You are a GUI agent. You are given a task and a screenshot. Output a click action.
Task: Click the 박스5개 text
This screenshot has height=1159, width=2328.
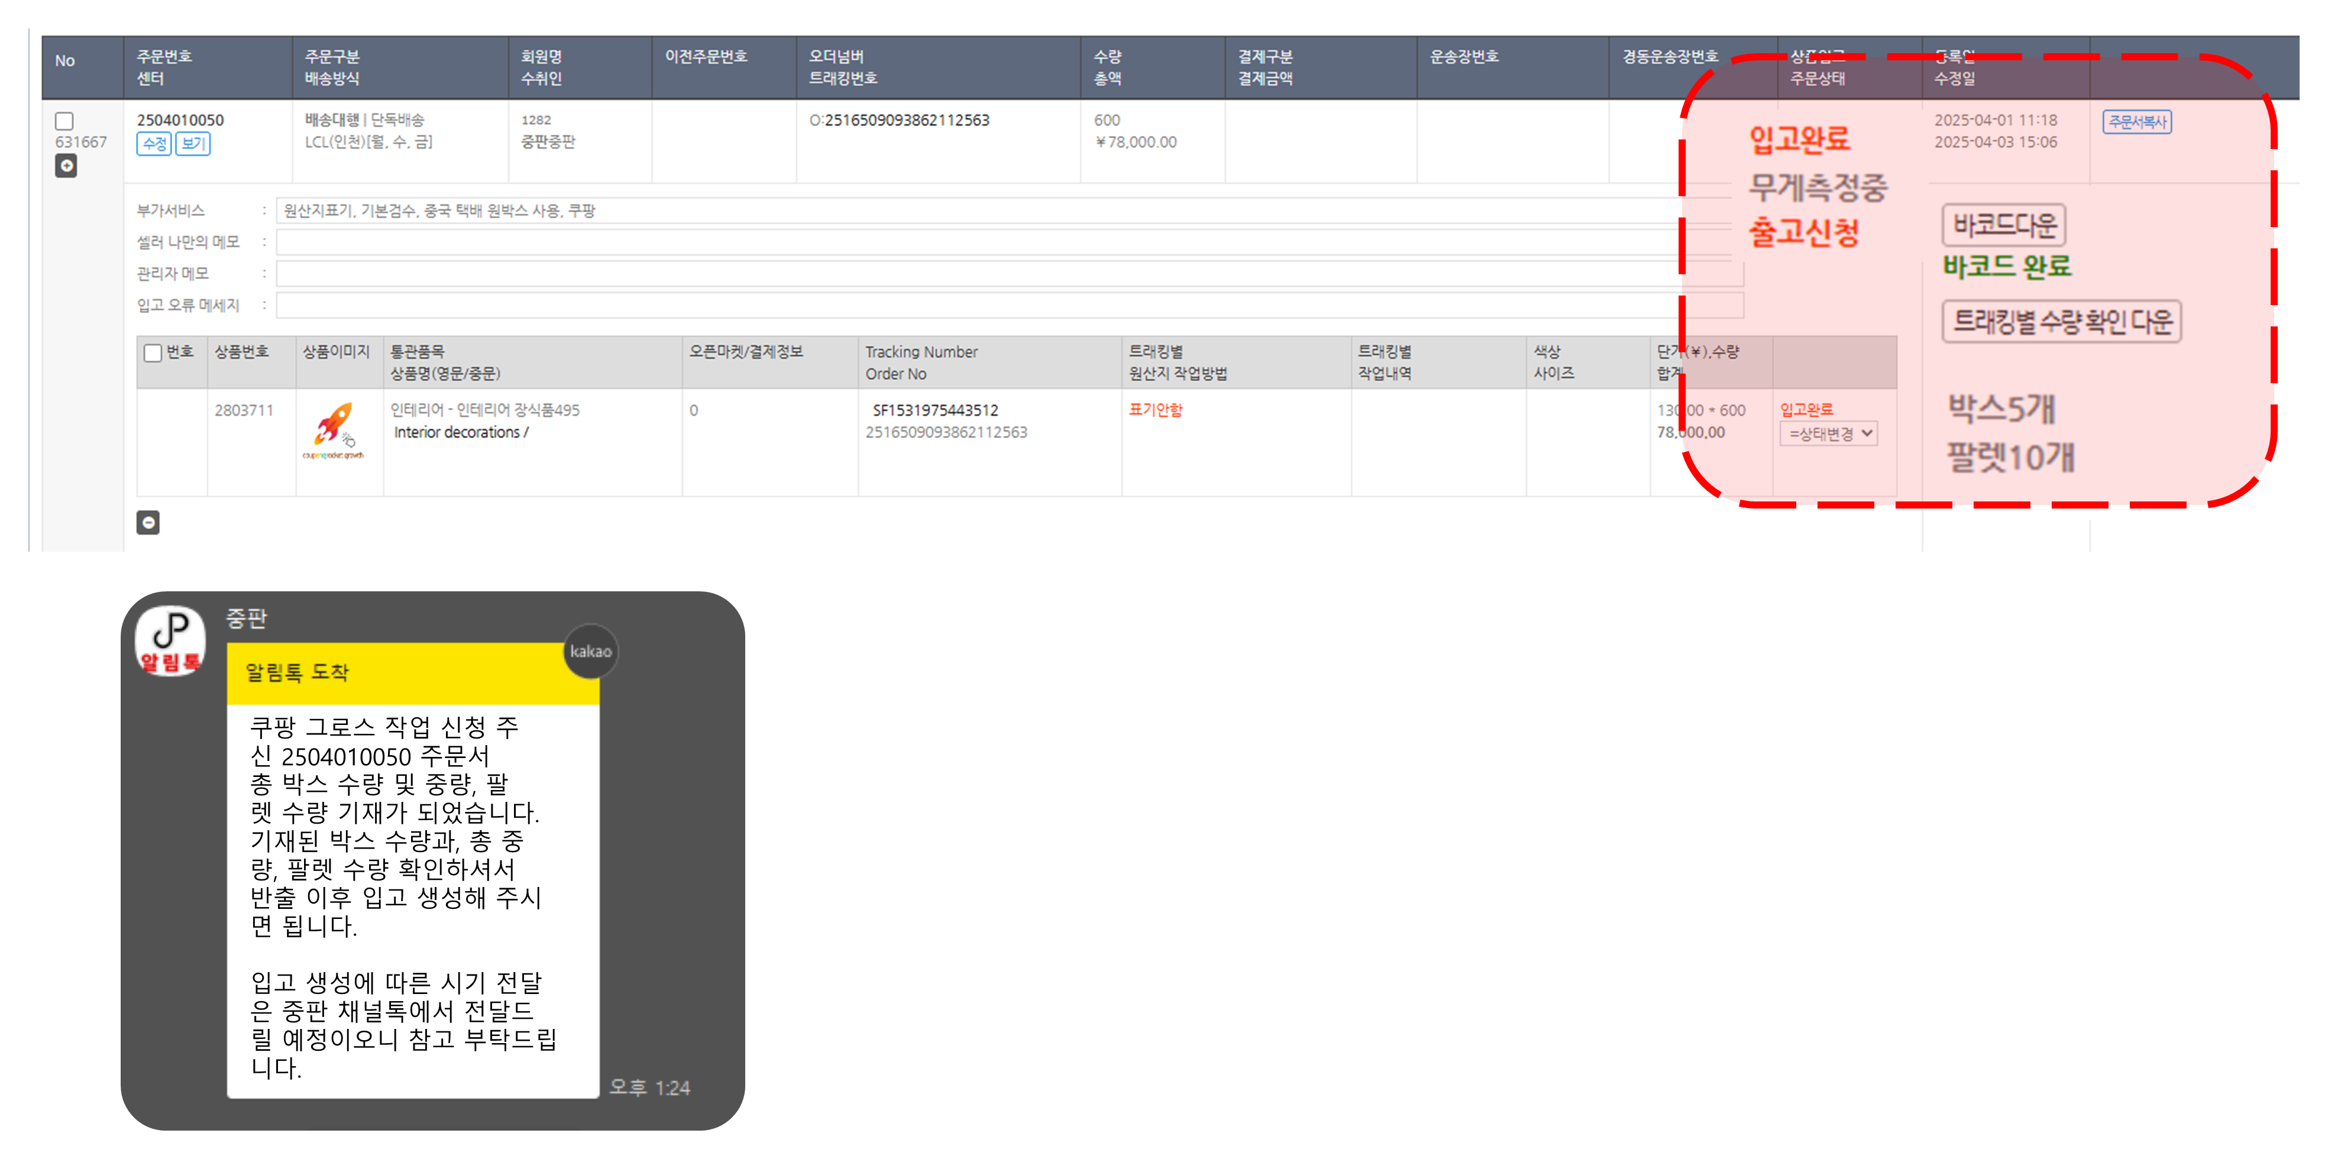2001,409
